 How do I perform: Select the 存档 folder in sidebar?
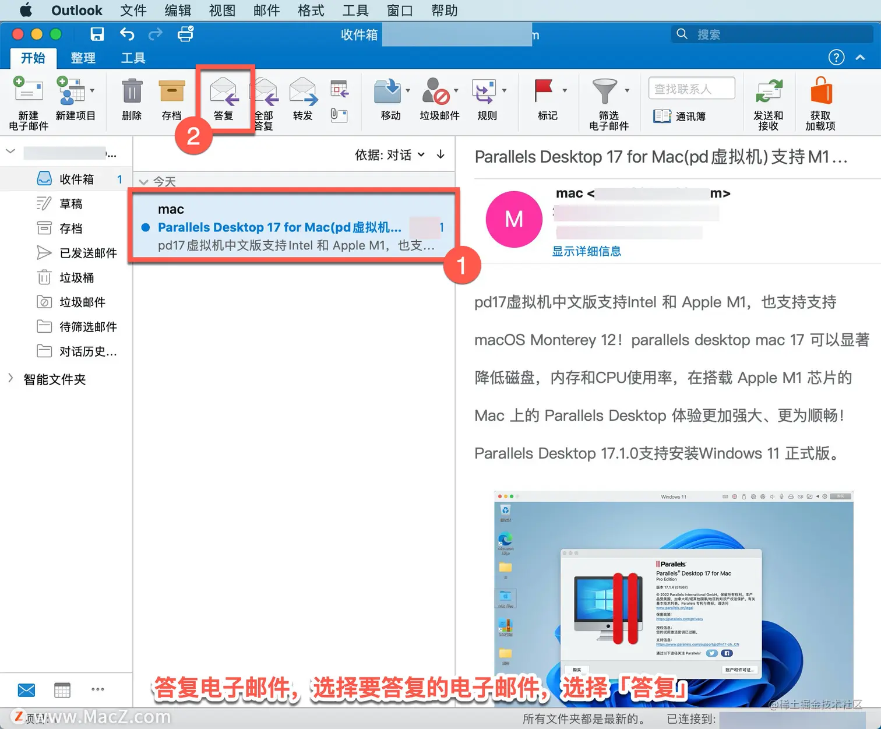pyautogui.click(x=66, y=228)
